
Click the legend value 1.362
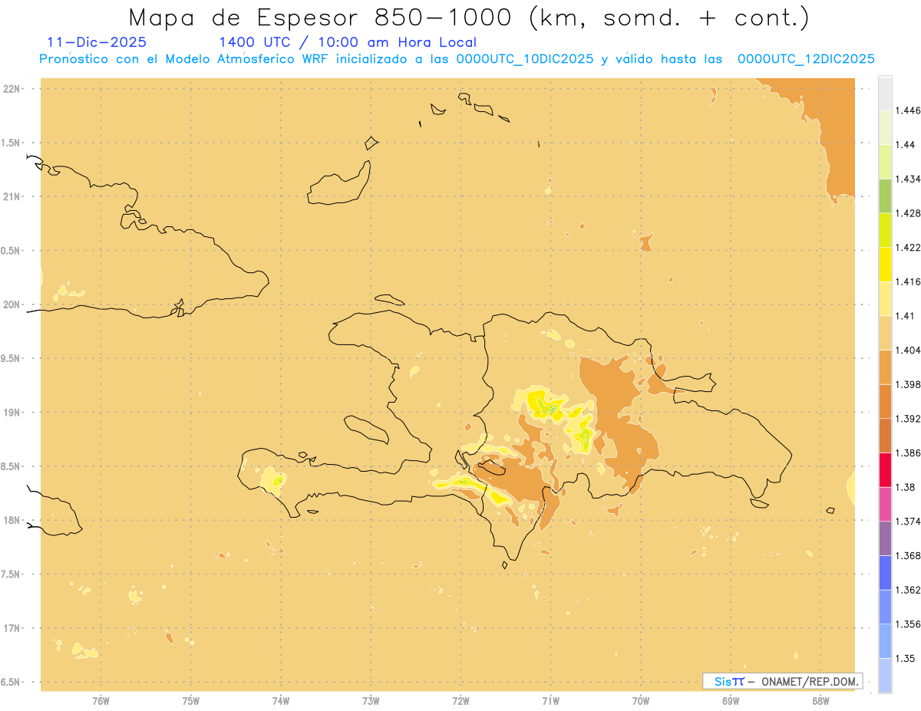908,590
